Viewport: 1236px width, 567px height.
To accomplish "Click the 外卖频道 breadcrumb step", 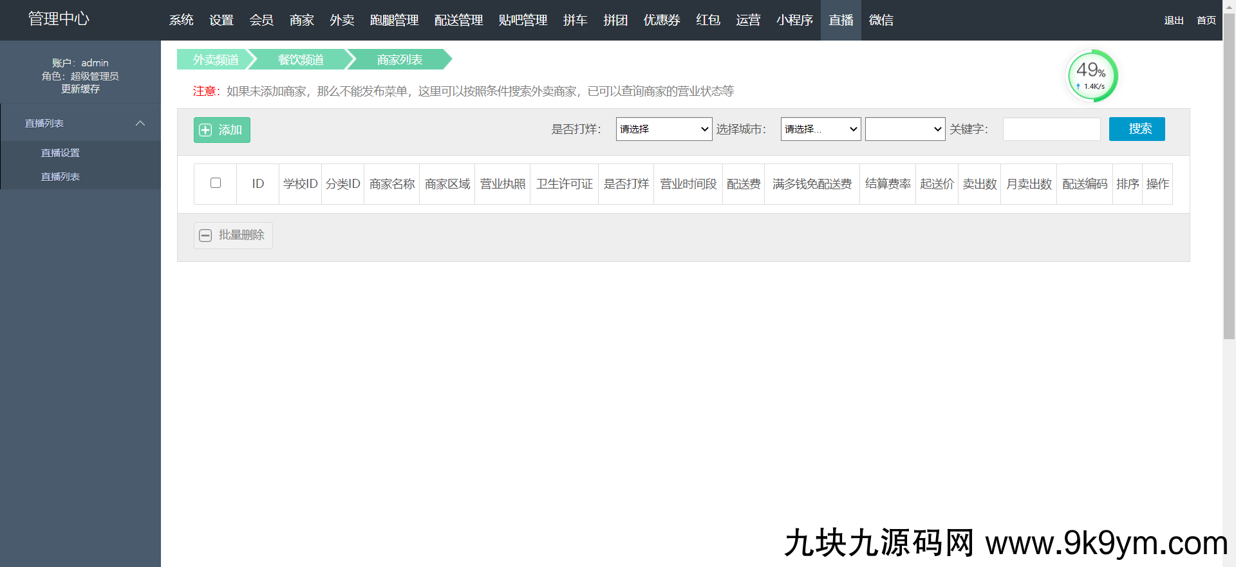I will point(216,60).
